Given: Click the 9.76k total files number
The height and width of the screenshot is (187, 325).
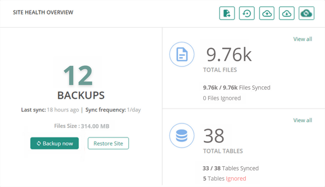Looking at the screenshot, I should [229, 54].
